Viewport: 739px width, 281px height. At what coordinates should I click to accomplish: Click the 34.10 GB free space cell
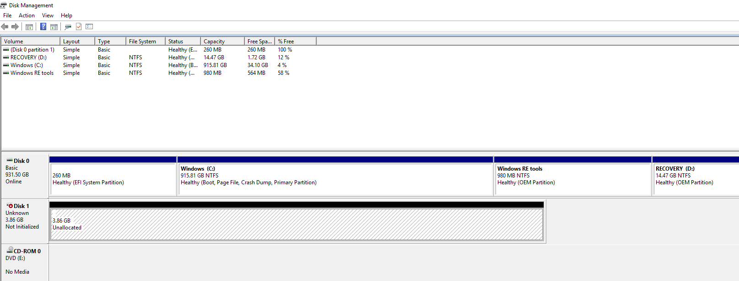click(258, 65)
